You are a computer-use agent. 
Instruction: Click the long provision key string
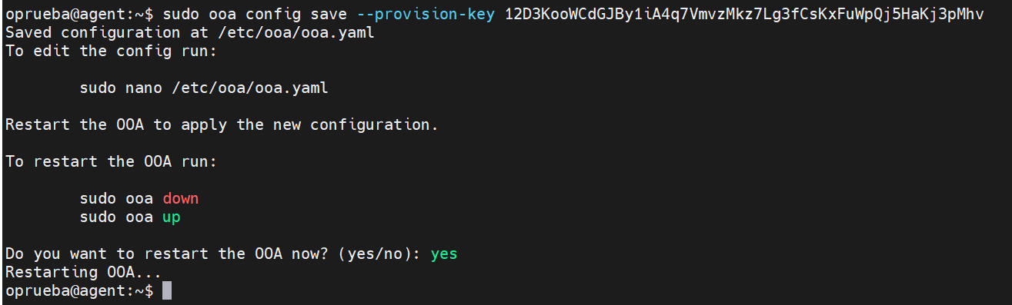pos(744,15)
